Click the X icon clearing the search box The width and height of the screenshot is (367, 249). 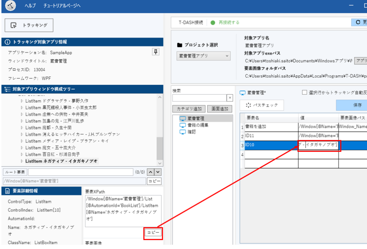[230, 98]
